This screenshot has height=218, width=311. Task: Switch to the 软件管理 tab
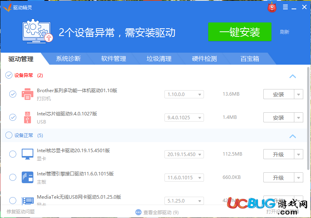114,58
